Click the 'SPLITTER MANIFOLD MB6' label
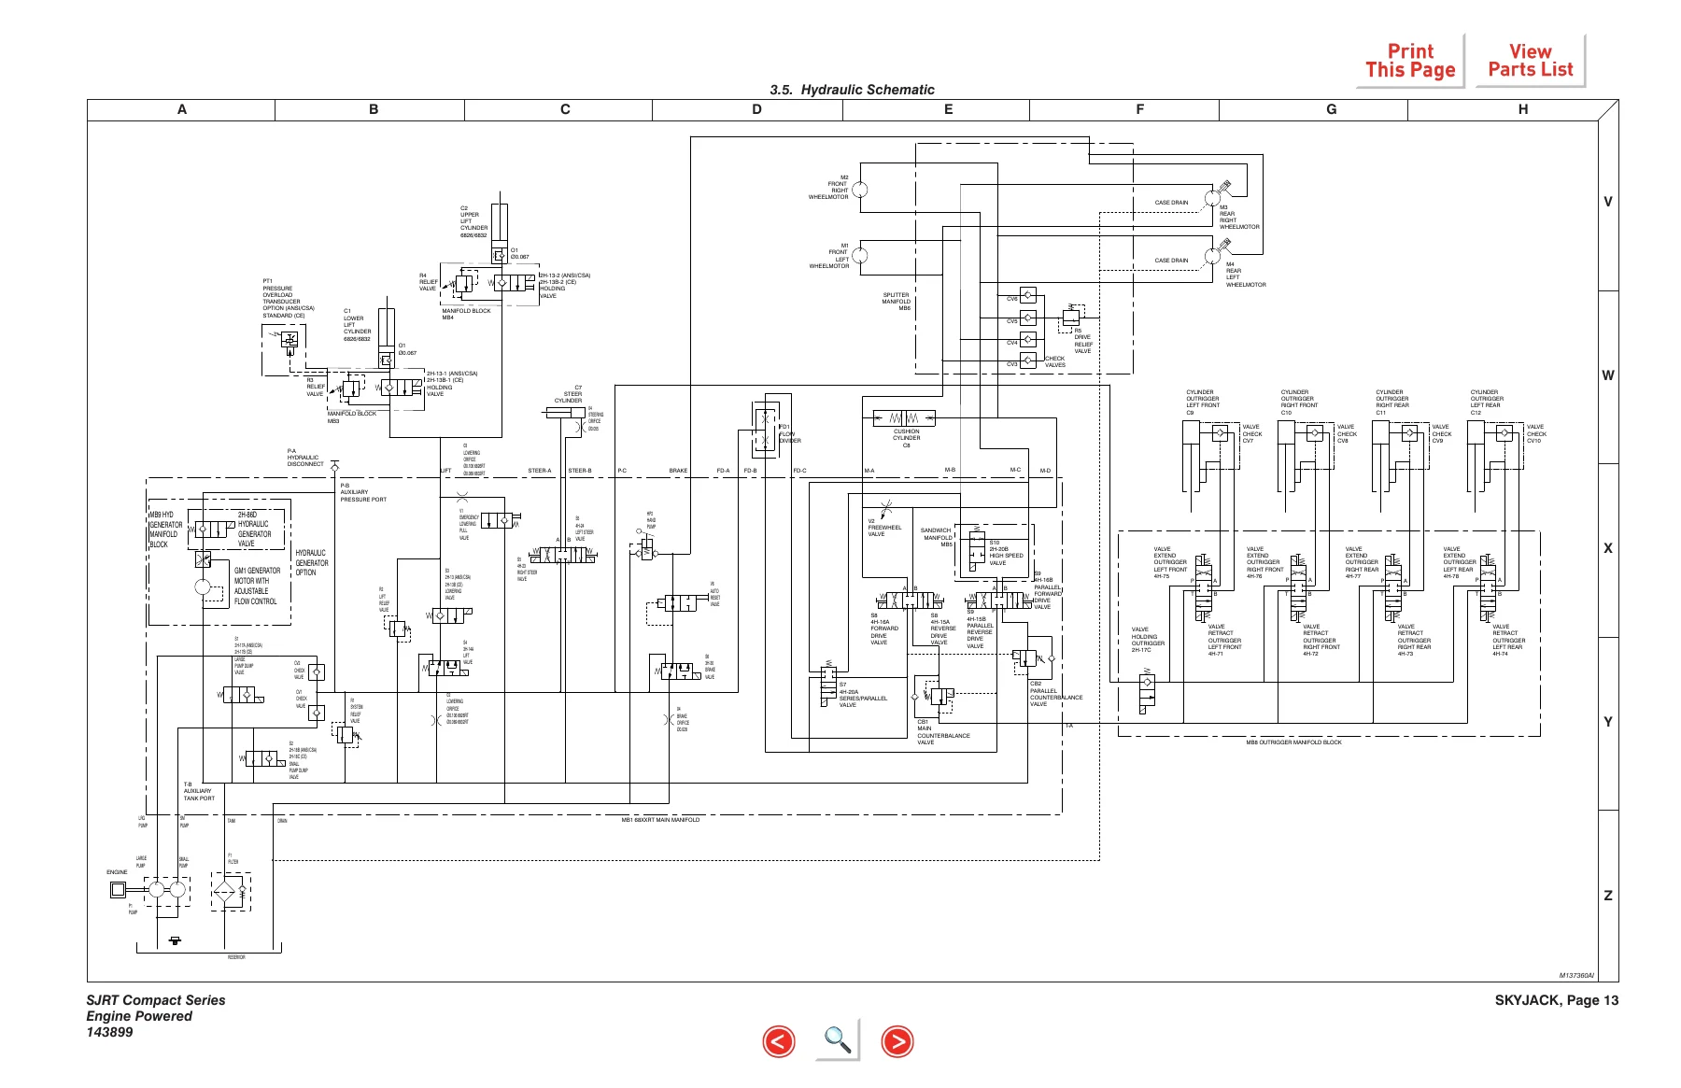This screenshot has width=1681, height=1088. click(x=897, y=301)
